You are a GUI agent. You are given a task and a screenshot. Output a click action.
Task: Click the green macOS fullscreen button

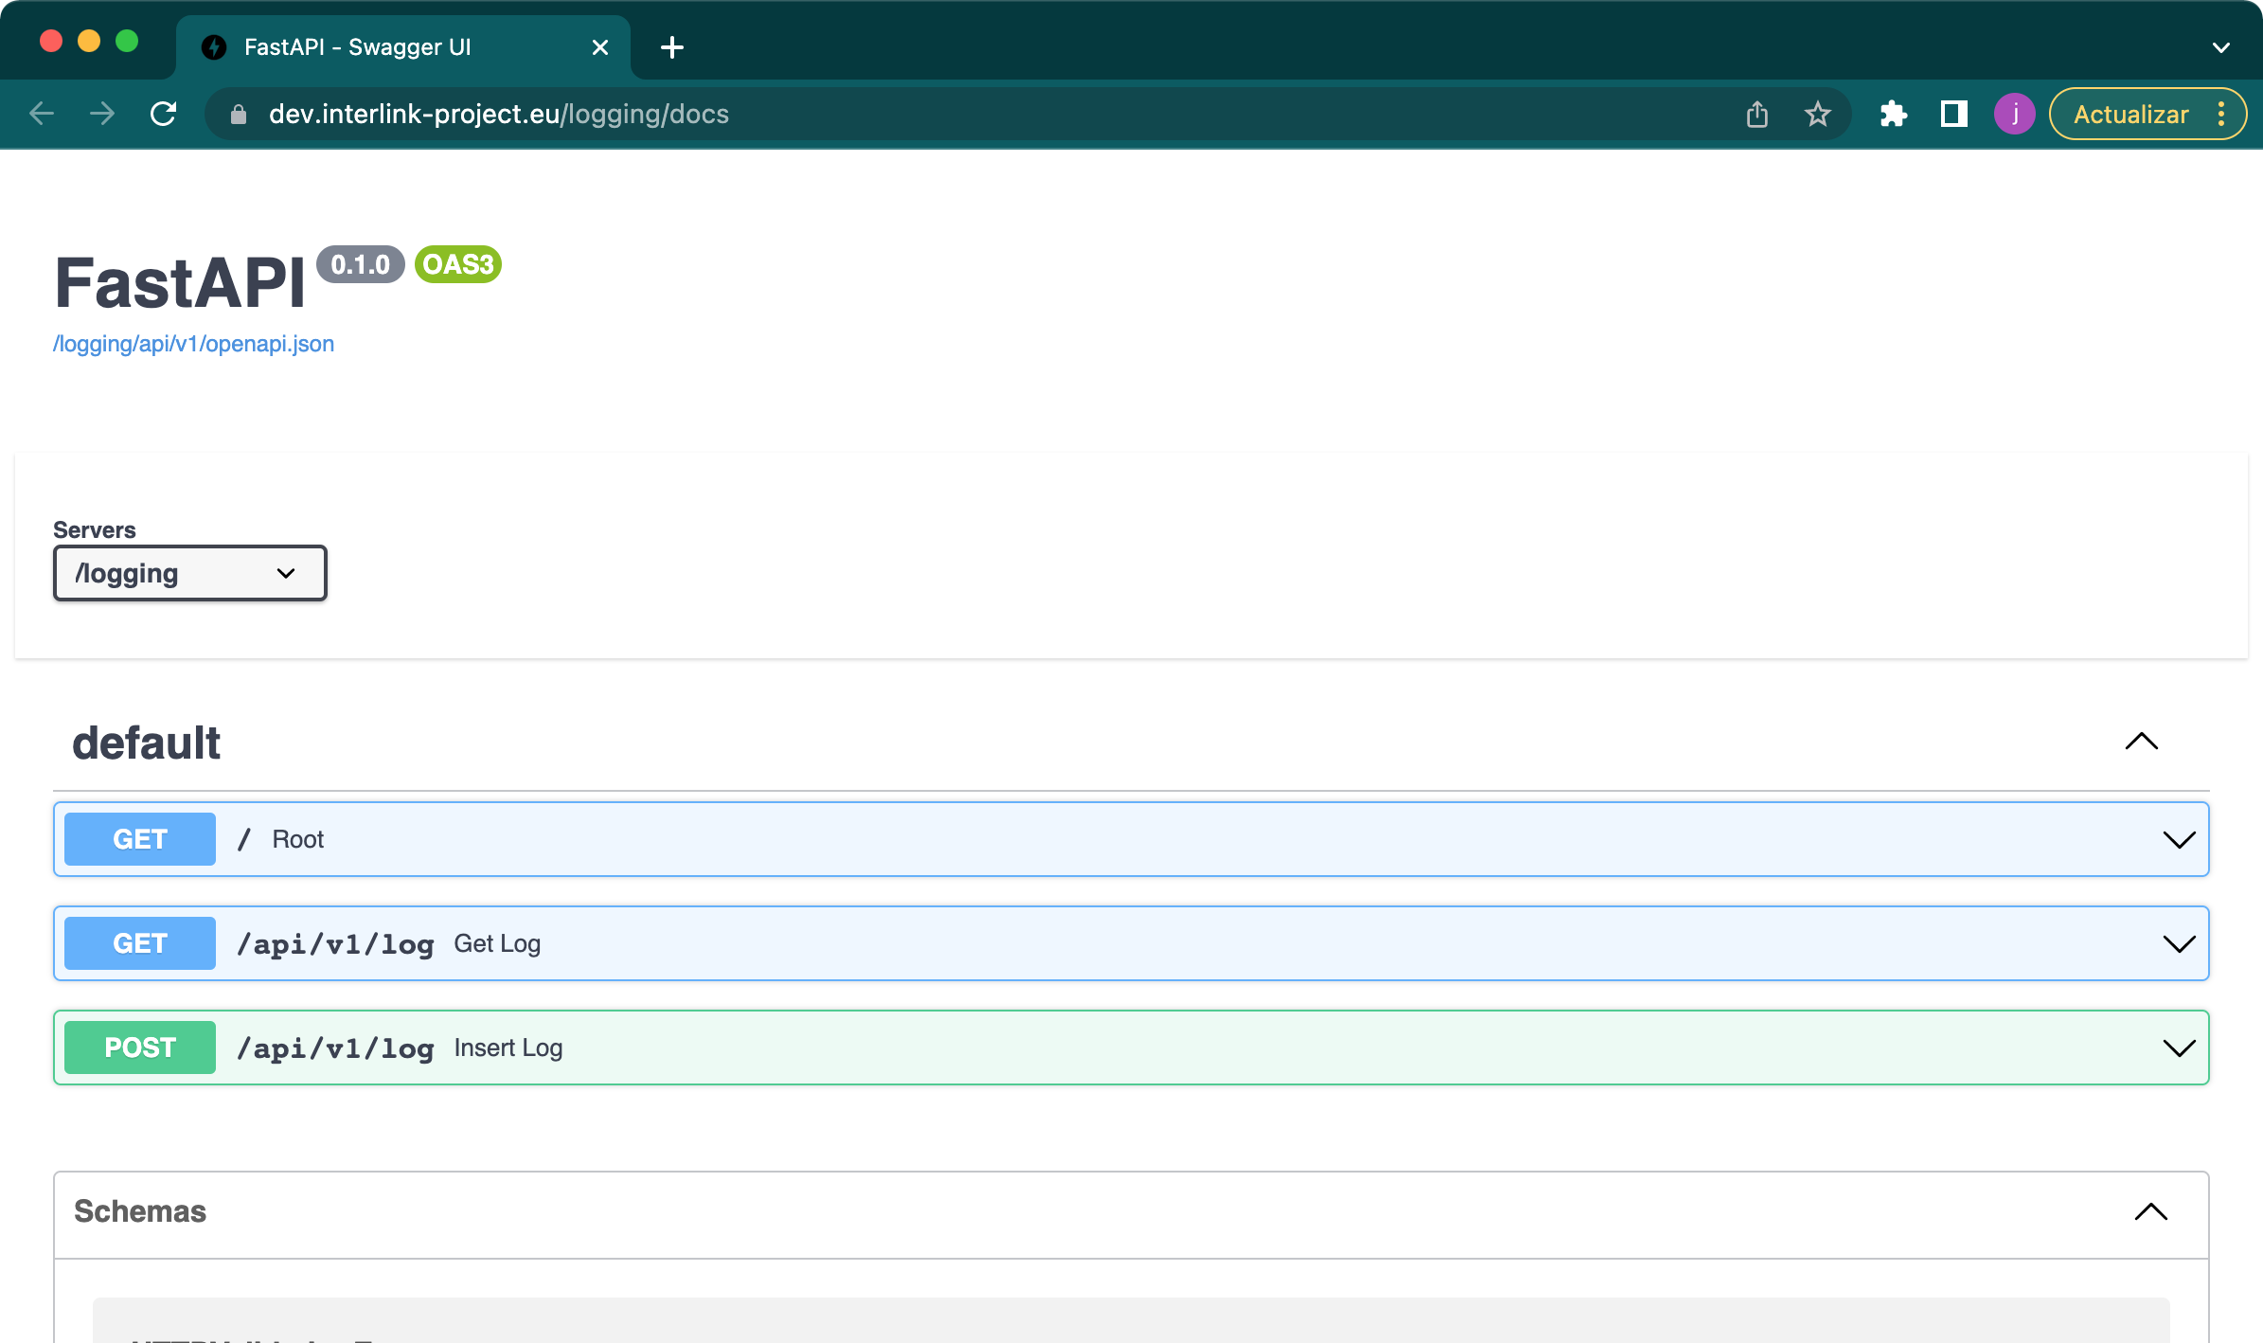(127, 42)
